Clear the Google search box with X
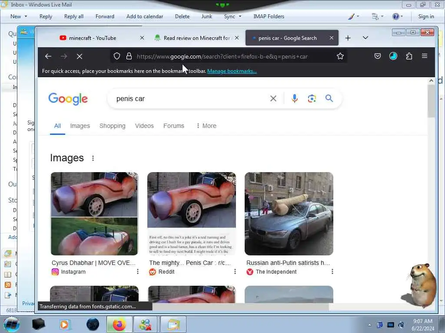Image resolution: width=445 pixels, height=333 pixels. [x=273, y=98]
